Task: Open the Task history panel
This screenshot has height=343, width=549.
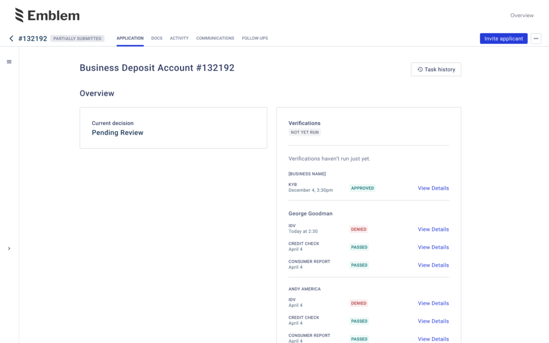Action: pyautogui.click(x=436, y=69)
